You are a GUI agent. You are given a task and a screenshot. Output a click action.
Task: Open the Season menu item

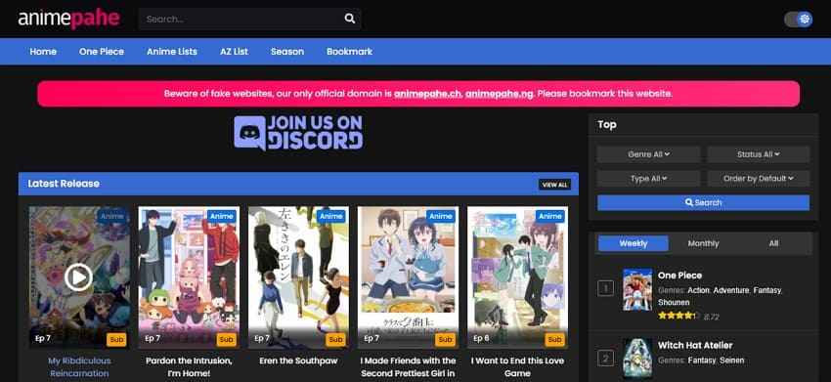[287, 52]
